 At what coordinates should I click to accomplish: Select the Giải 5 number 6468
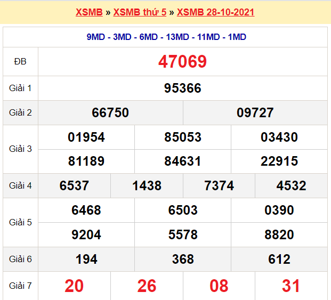click(86, 210)
